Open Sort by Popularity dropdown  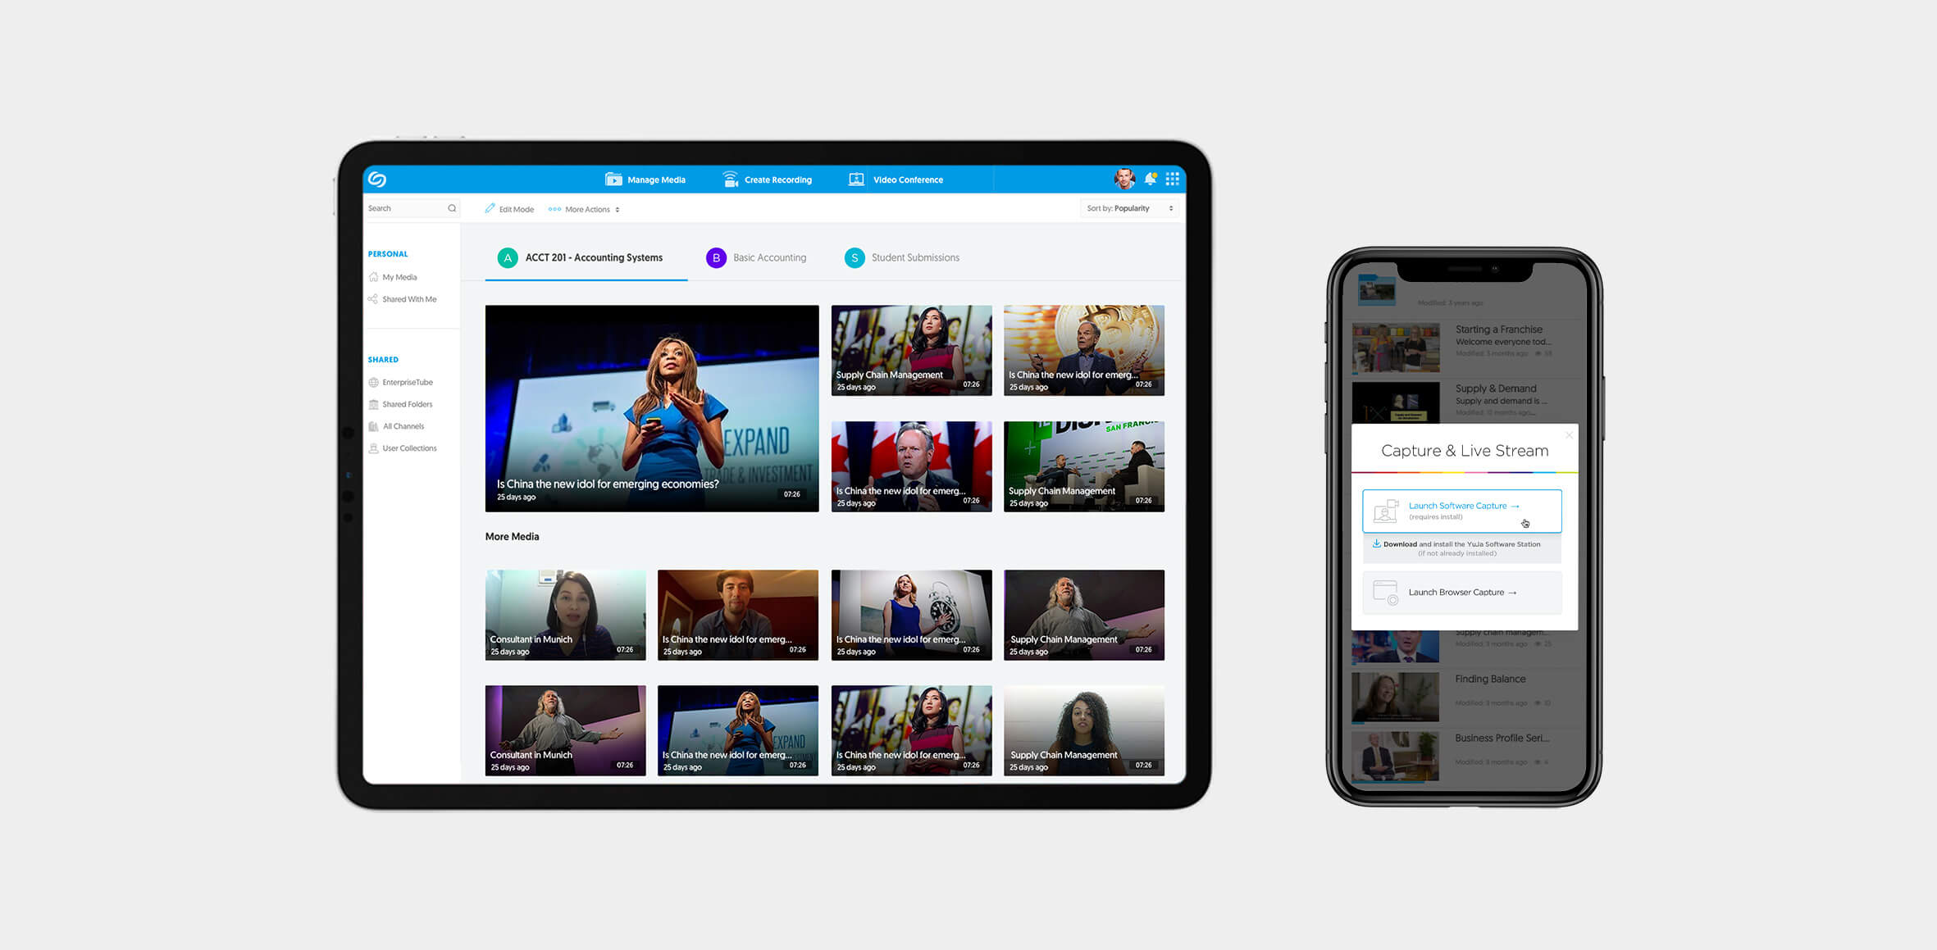[1129, 208]
